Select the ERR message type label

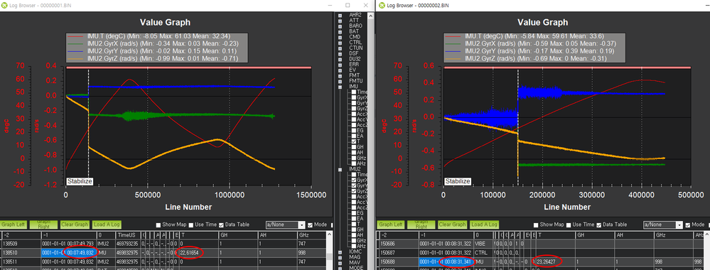pyautogui.click(x=354, y=65)
